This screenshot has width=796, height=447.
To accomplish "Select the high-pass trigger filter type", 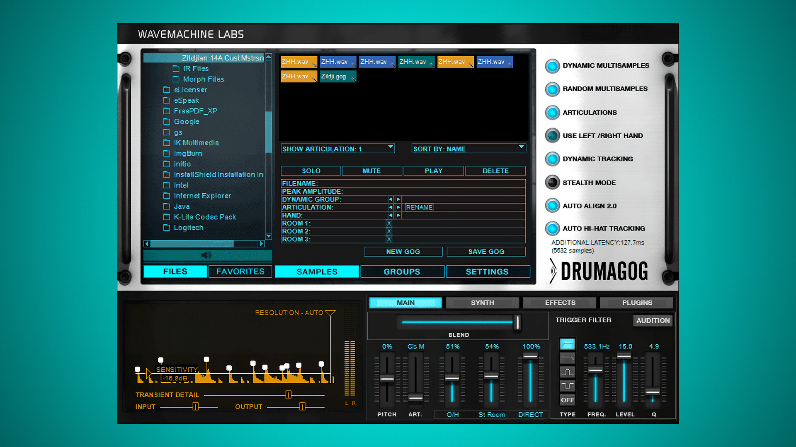I will tap(567, 344).
